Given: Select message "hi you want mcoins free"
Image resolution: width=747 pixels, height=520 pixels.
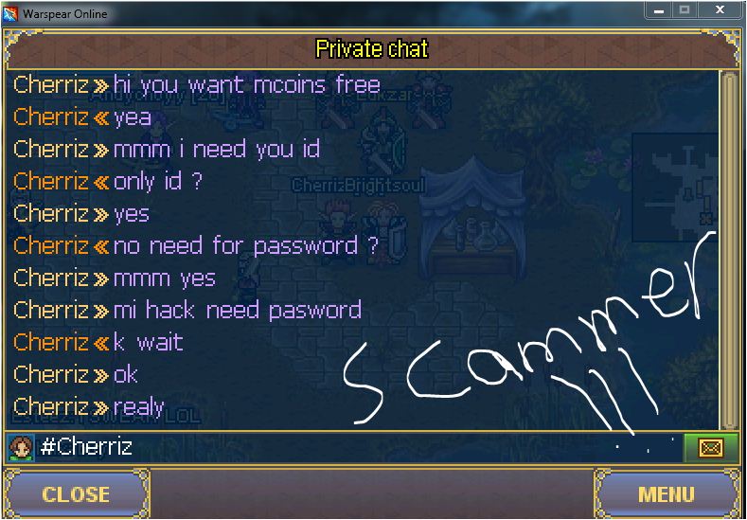Looking at the screenshot, I should coord(247,85).
